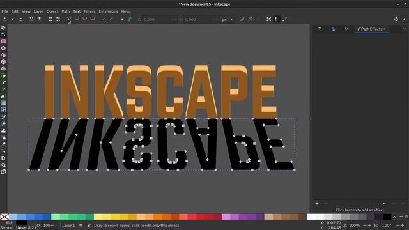Open the color palette options menu

(x=406, y=217)
